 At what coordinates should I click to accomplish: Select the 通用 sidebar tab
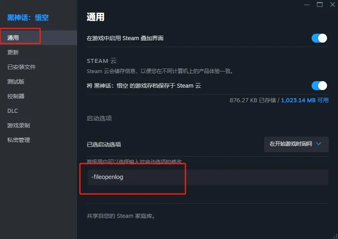point(39,38)
